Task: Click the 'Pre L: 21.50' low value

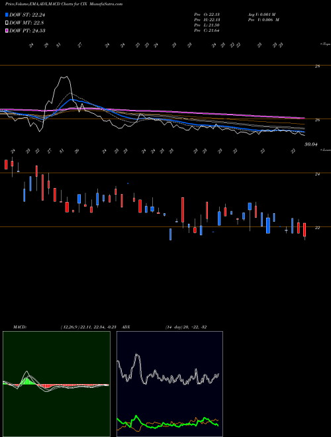Action: point(207,25)
